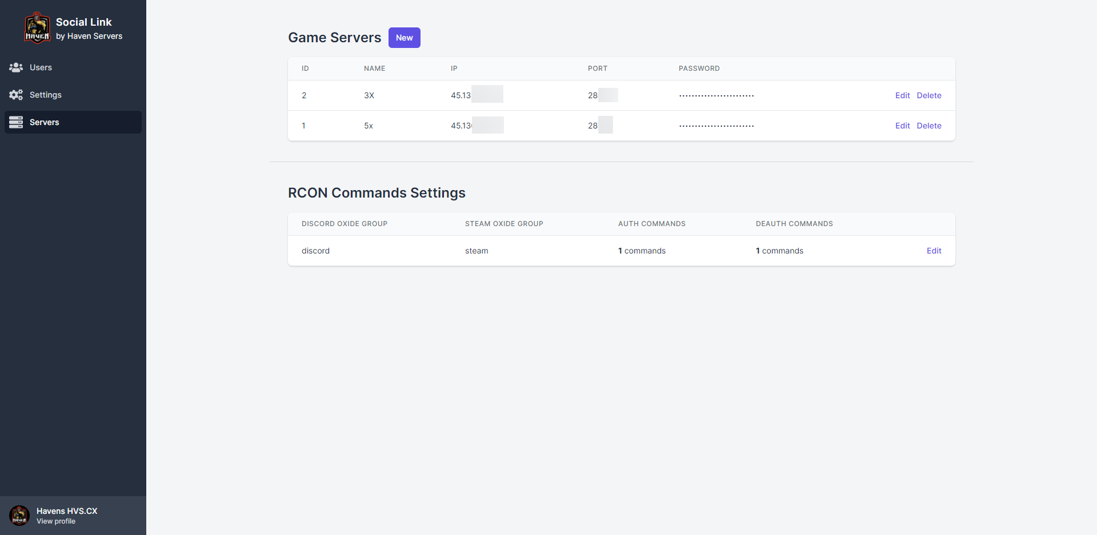Click the Settings gears icon in sidebar
Viewport: 1097px width, 535px height.
click(16, 95)
